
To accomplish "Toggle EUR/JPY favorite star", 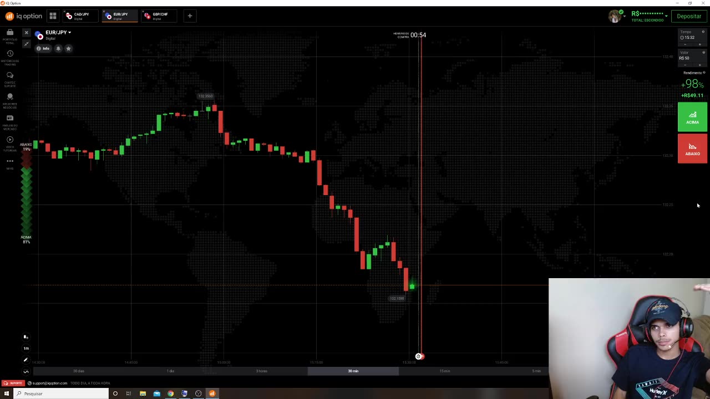I will point(69,49).
